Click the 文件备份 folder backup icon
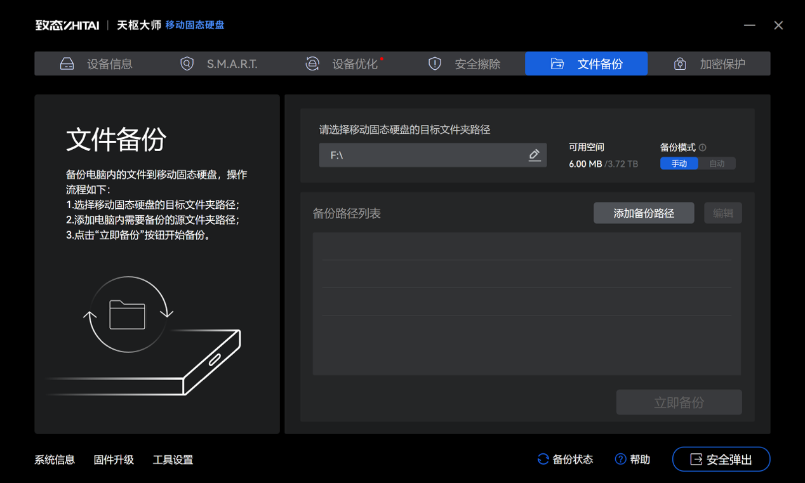 557,63
